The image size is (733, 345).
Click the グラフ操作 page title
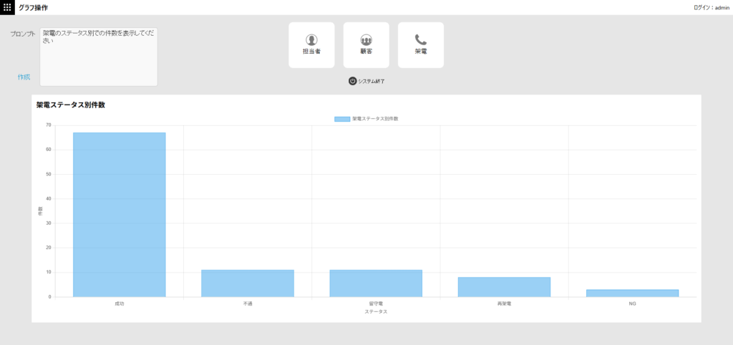point(33,7)
